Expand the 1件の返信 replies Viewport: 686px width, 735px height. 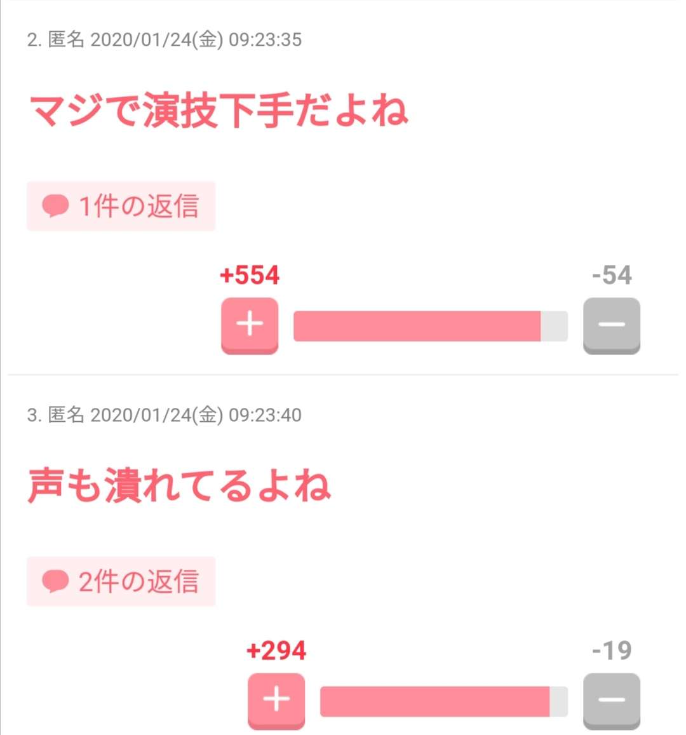click(x=121, y=206)
